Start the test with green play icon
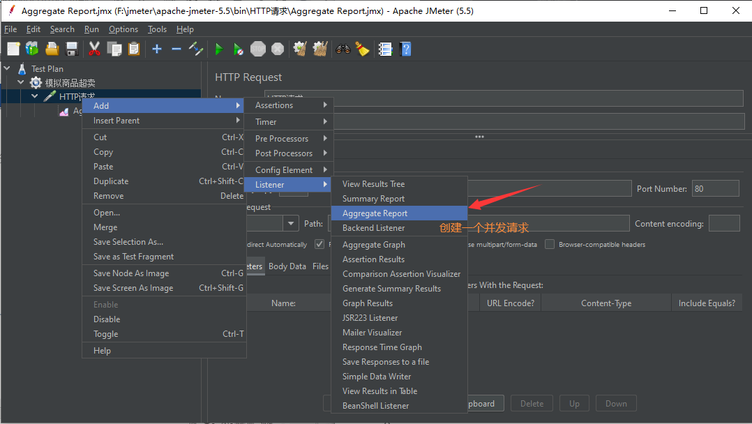752x424 pixels. coord(219,49)
